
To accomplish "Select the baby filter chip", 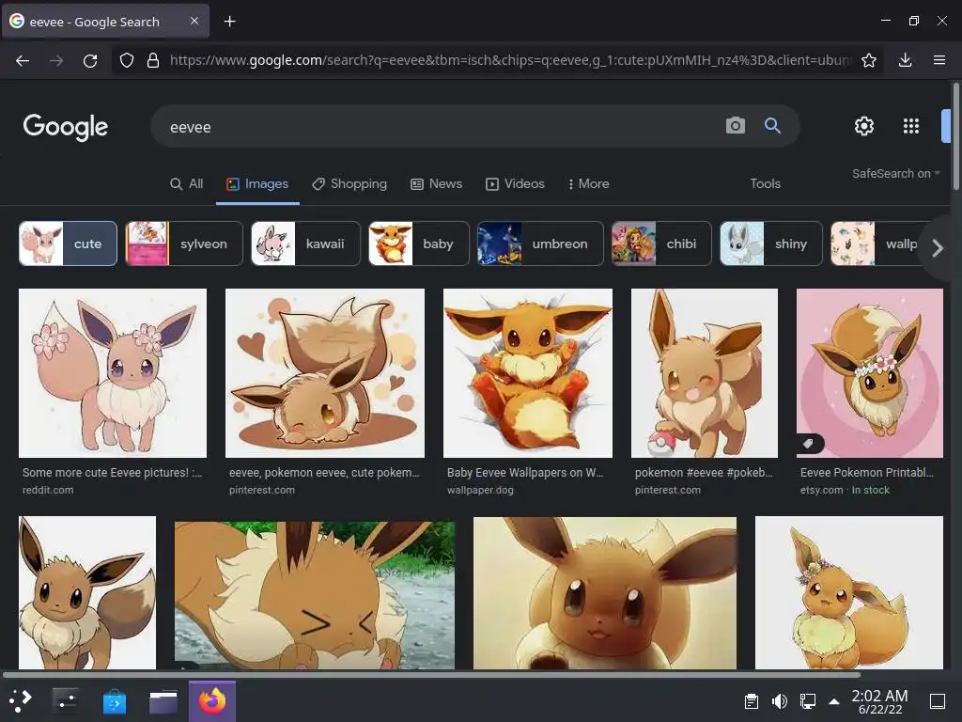I will [419, 243].
